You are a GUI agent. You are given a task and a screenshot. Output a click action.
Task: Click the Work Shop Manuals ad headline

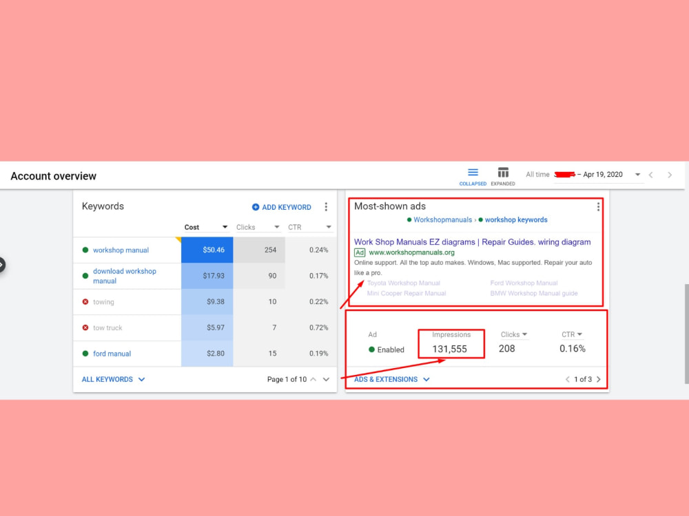473,242
